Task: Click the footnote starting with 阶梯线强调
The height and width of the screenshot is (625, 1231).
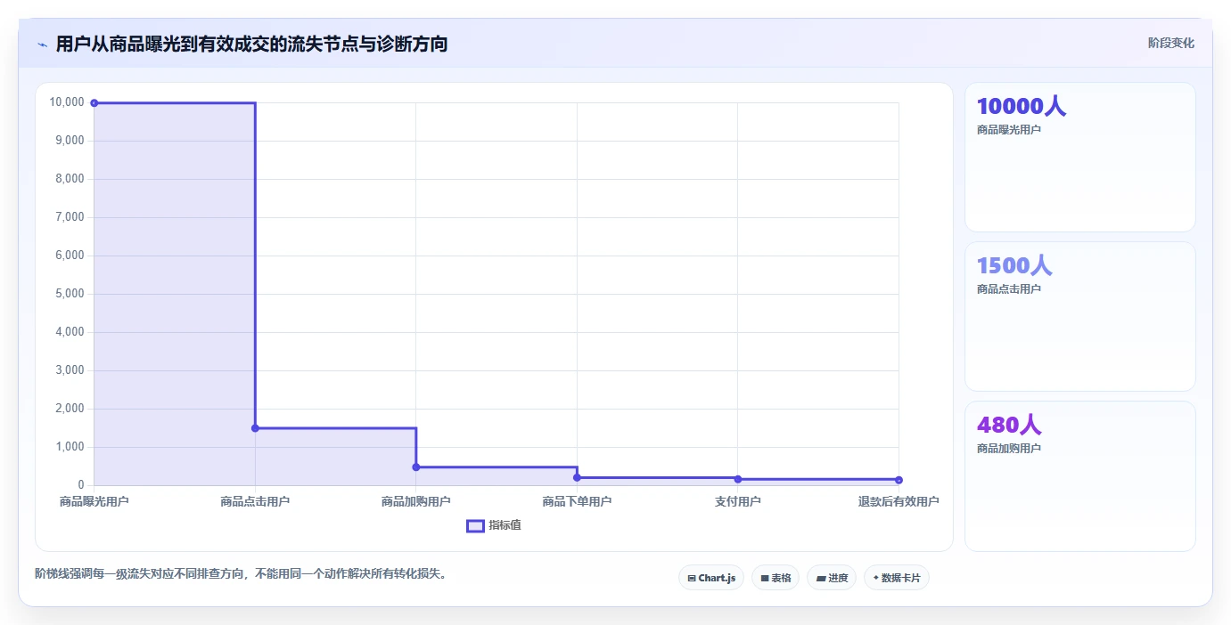Action: coord(241,574)
